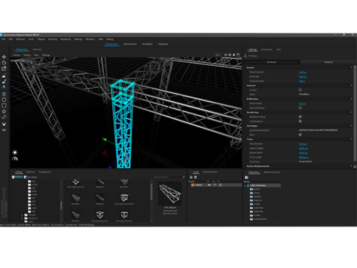Viewport: 357px width, 268px height.
Task: Select the Scale tool in left toolbar
Action: [4, 69]
